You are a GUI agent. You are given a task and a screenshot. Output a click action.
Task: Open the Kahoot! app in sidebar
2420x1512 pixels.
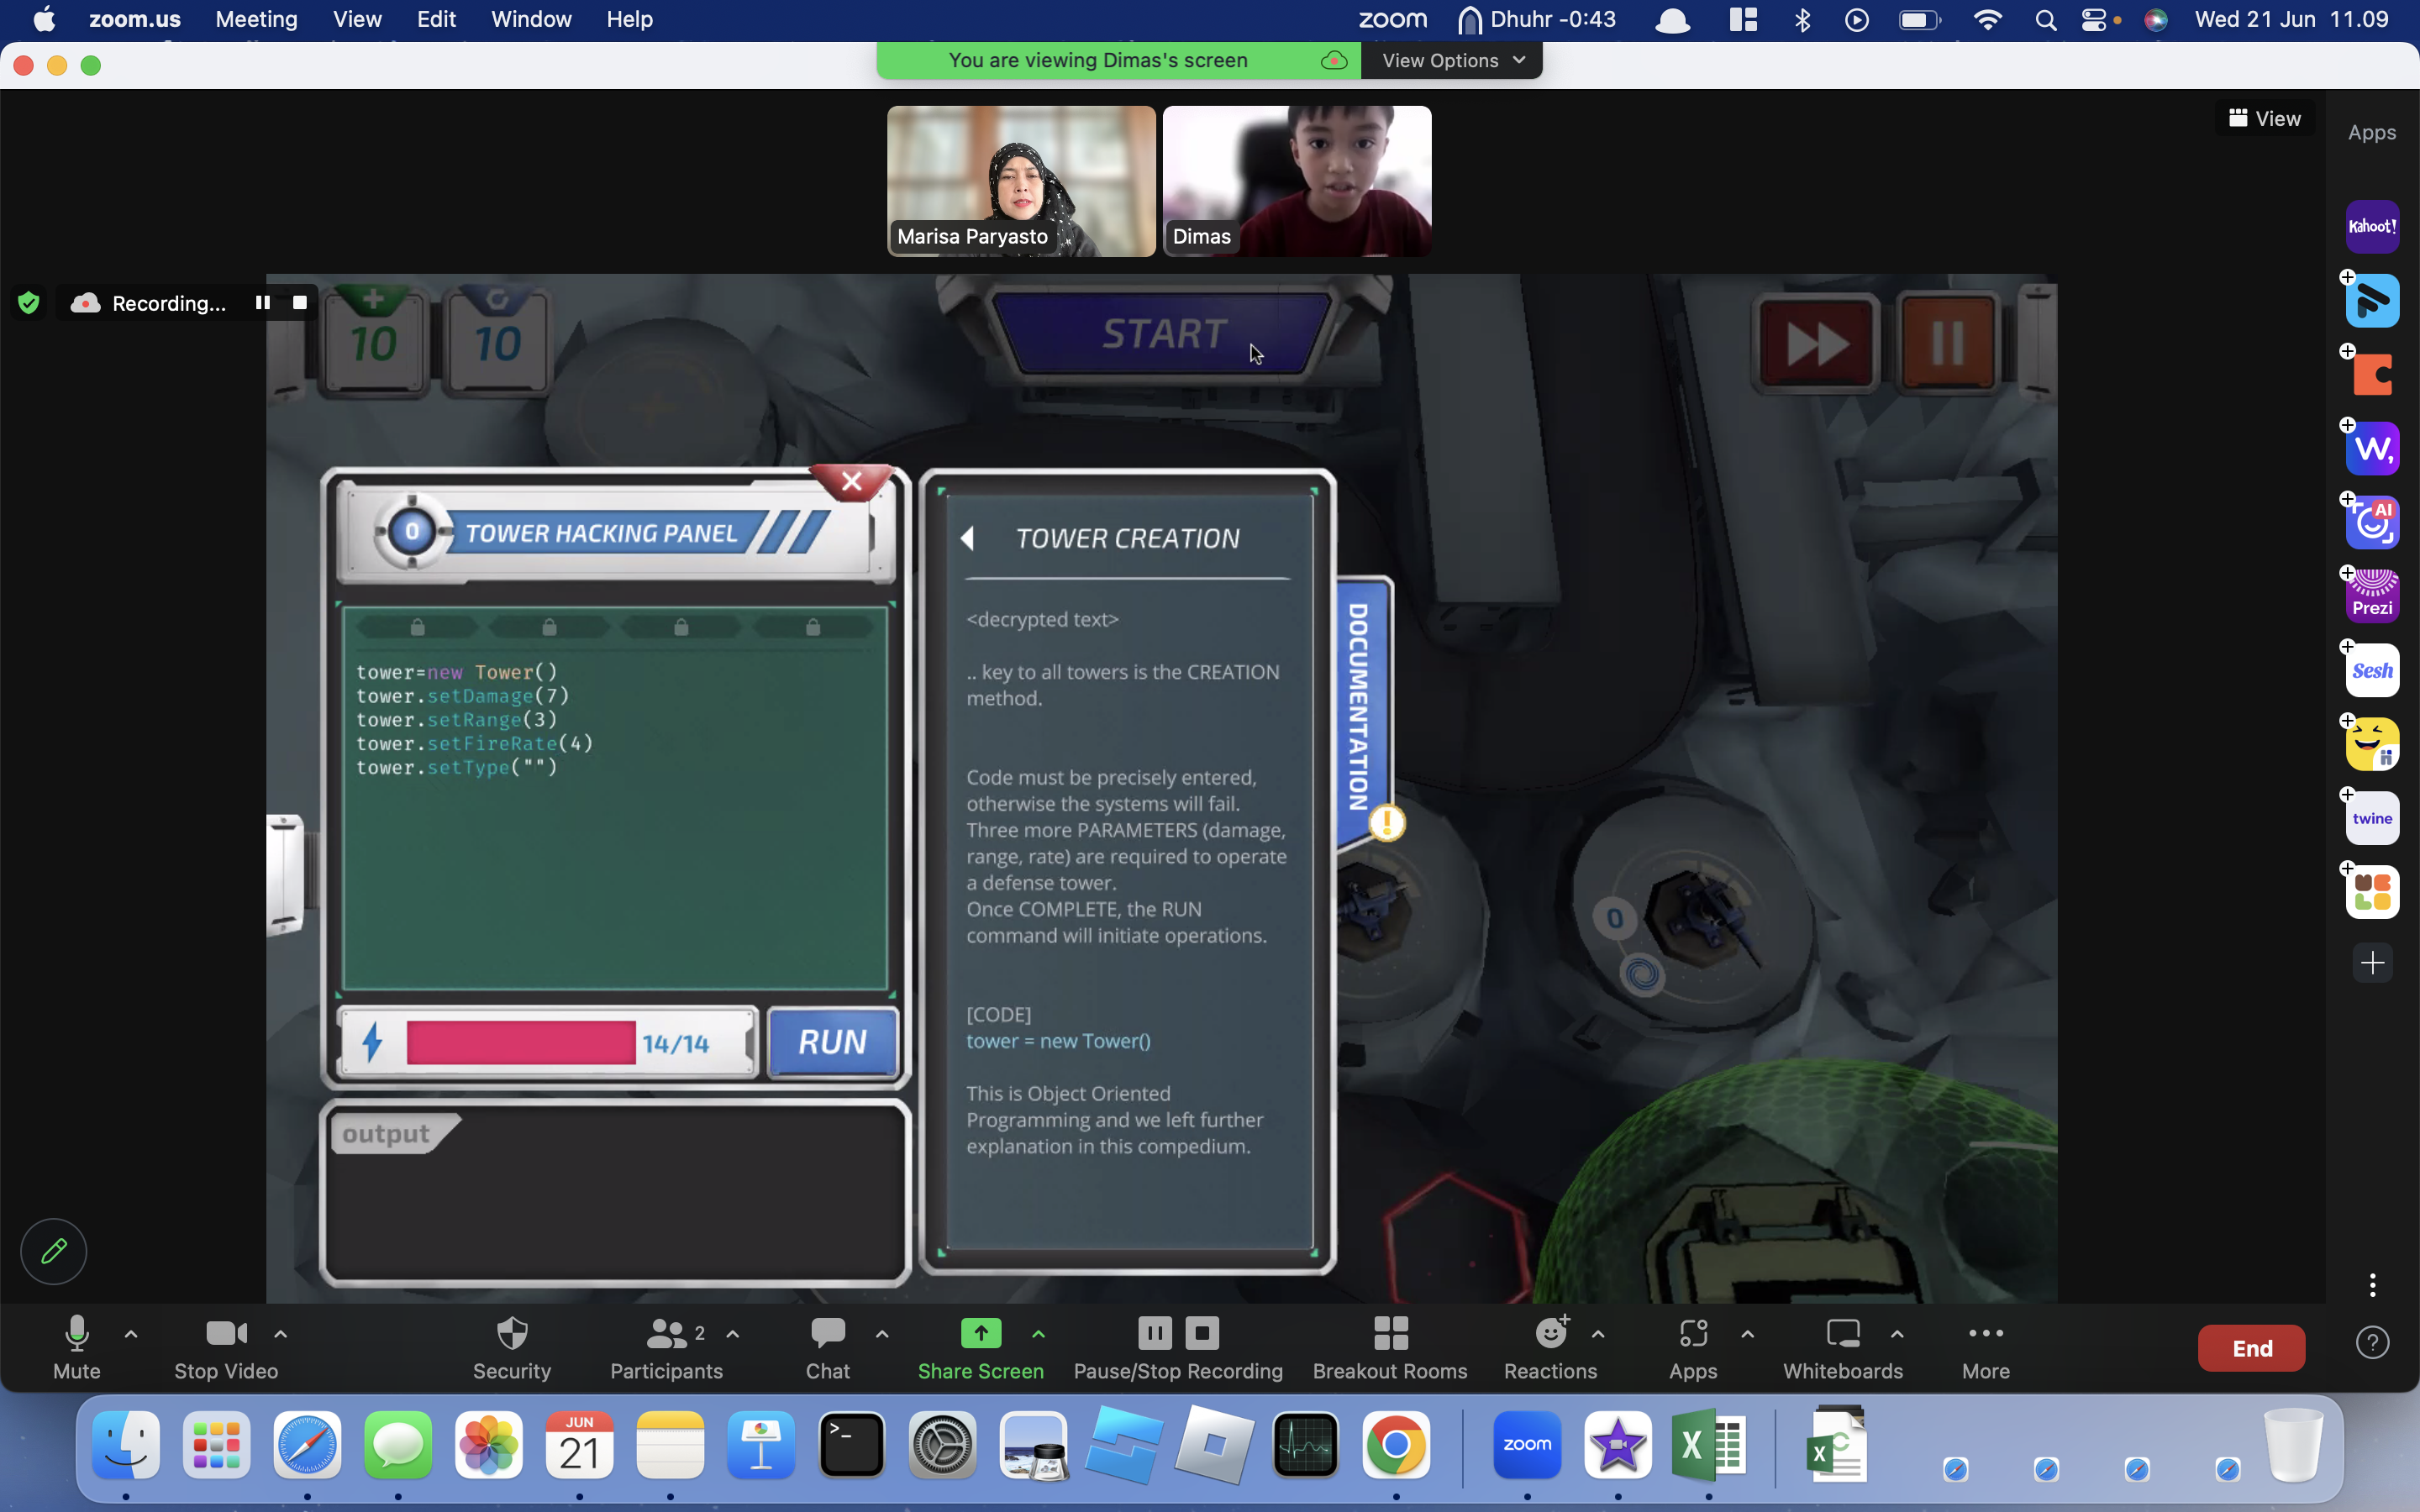pyautogui.click(x=2372, y=226)
